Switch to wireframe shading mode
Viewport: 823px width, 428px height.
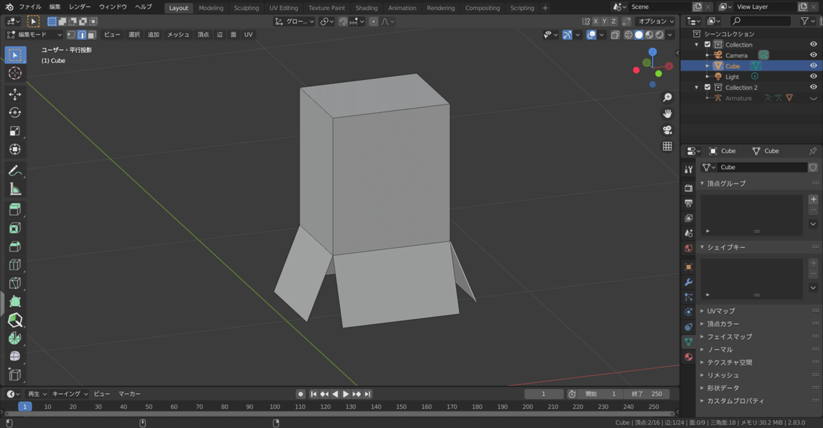pyautogui.click(x=630, y=35)
